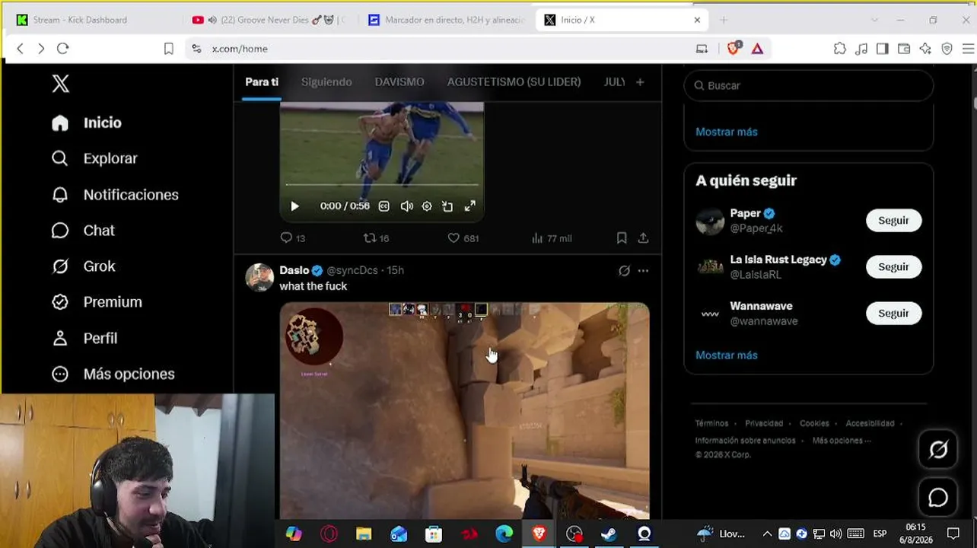Open the Brave main menu
The image size is (977, 548).
968,49
